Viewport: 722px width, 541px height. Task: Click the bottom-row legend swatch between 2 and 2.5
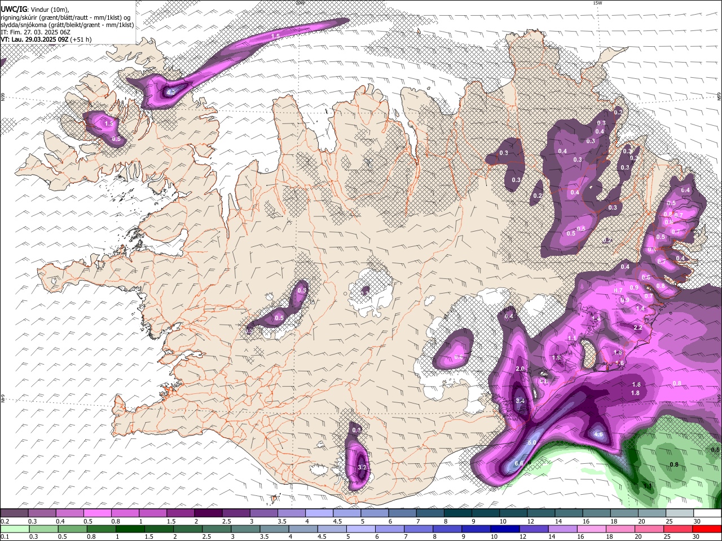(187, 529)
